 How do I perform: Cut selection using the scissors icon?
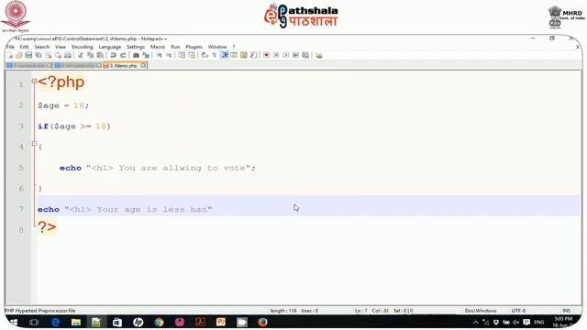[81, 55]
